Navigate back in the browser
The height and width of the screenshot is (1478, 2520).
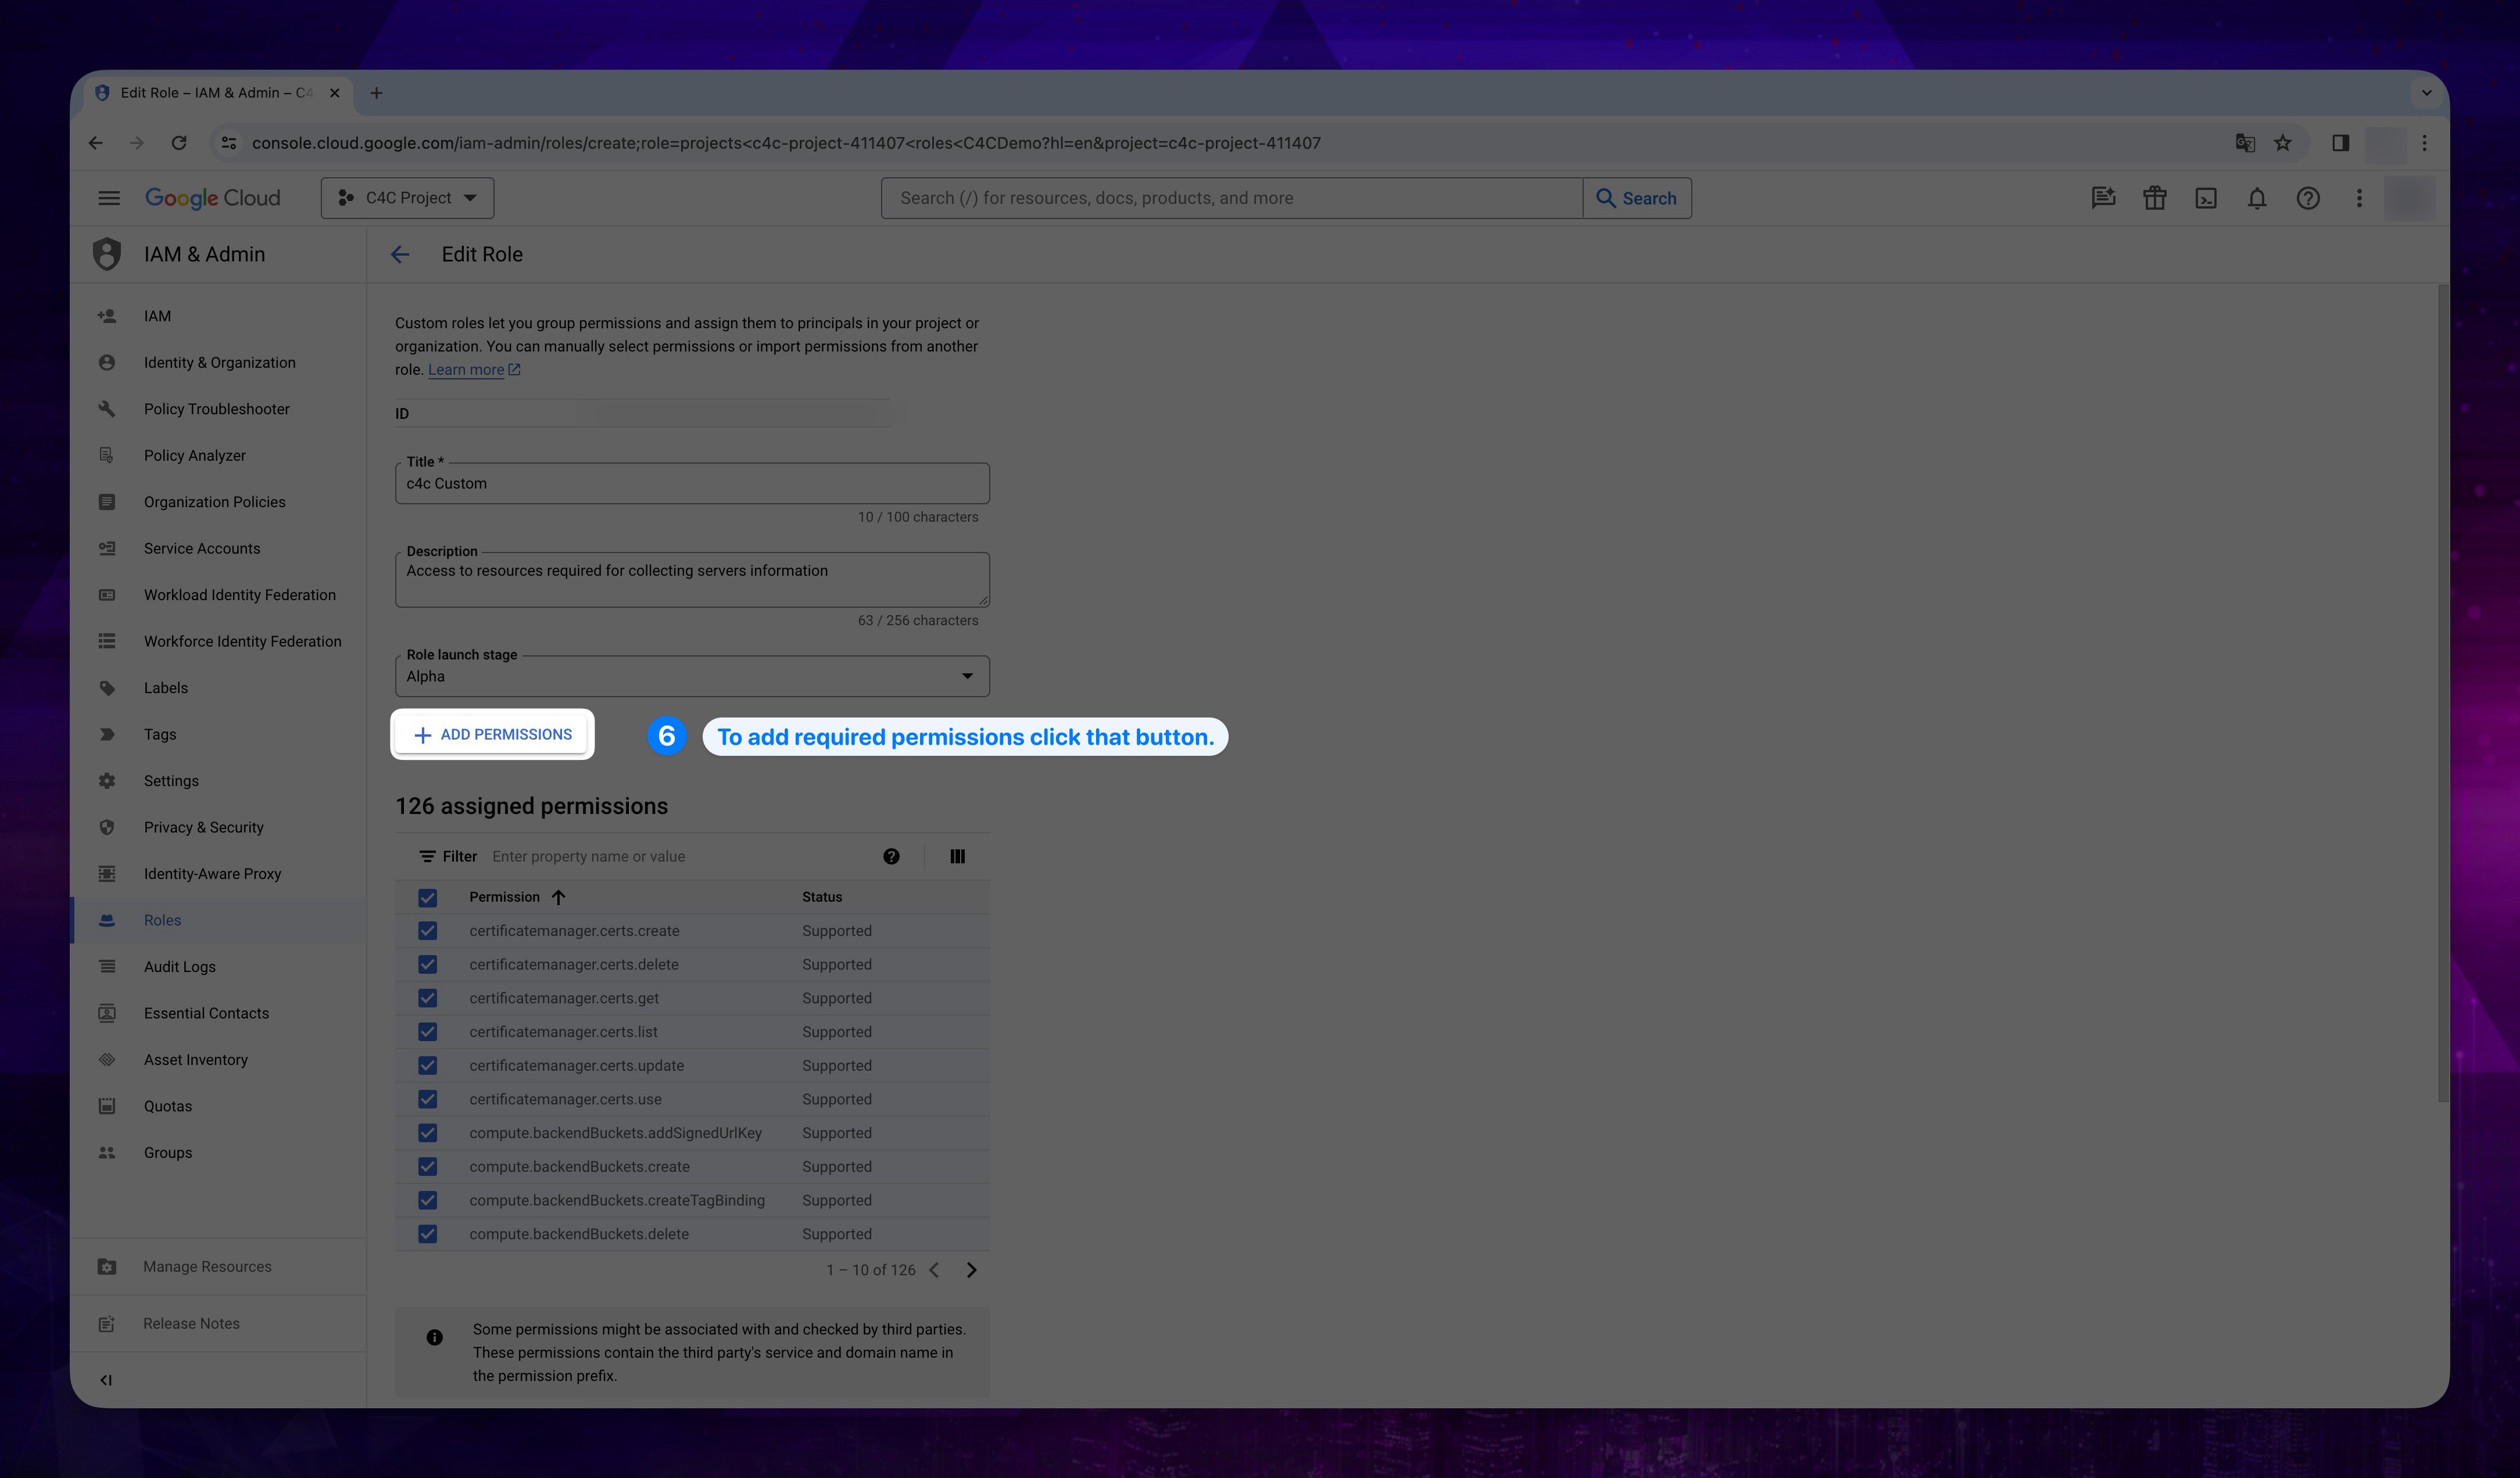pos(95,143)
